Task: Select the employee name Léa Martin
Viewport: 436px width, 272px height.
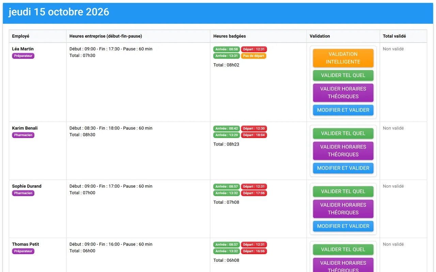Action: (x=23, y=49)
